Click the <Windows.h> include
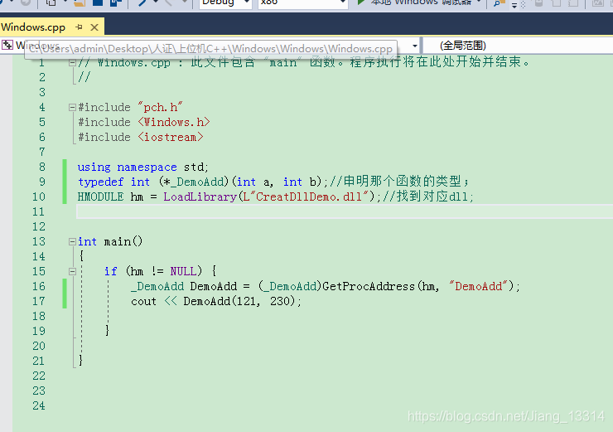The image size is (613, 432). click(x=174, y=122)
